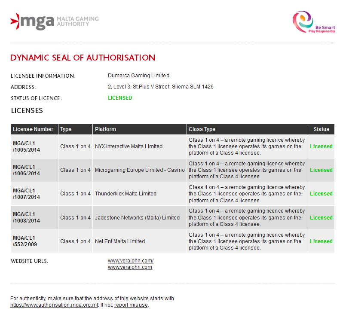This screenshot has height=317, width=346.
Task: Click Class 1 on 4 type in NYX row
Action: click(x=75, y=146)
